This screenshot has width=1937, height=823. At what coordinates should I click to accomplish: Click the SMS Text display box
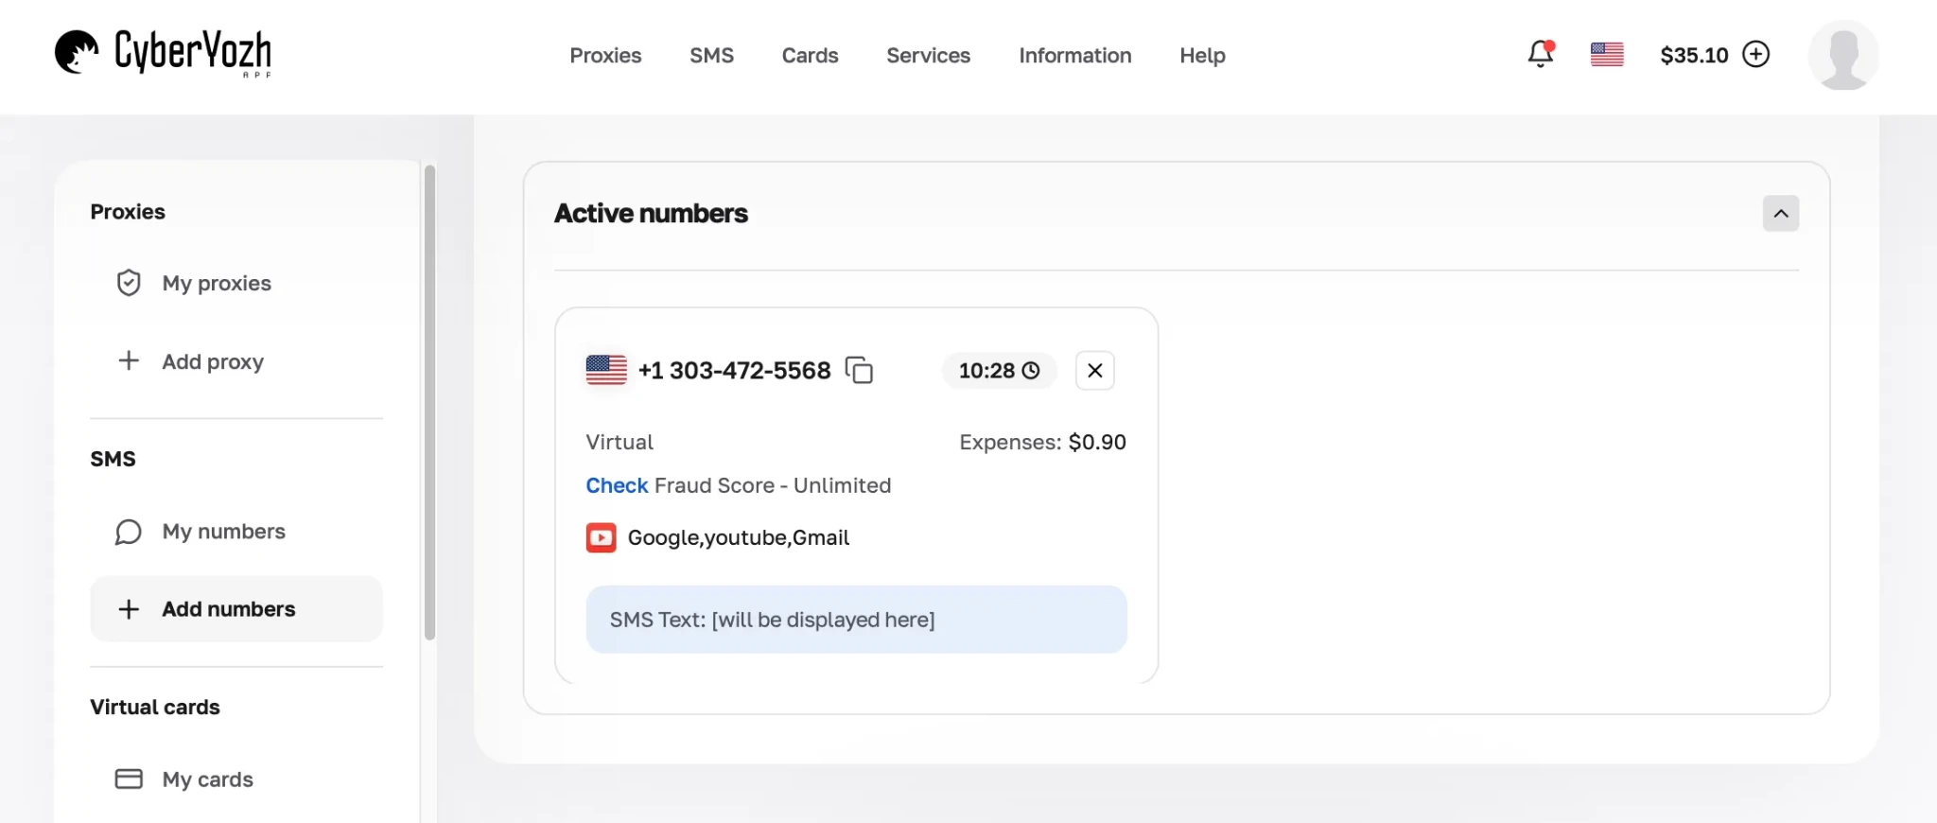click(856, 620)
